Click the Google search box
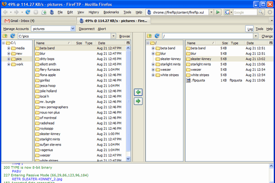The image size is (275, 183). (x=245, y=12)
